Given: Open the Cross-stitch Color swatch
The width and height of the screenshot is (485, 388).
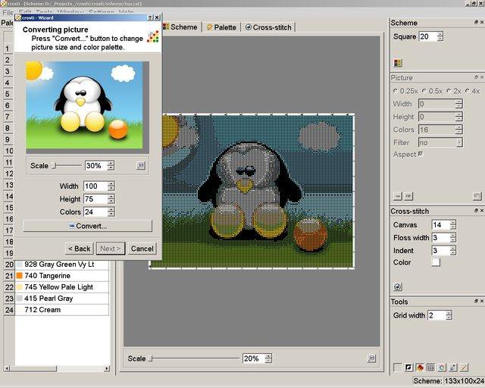Looking at the screenshot, I should [x=436, y=262].
